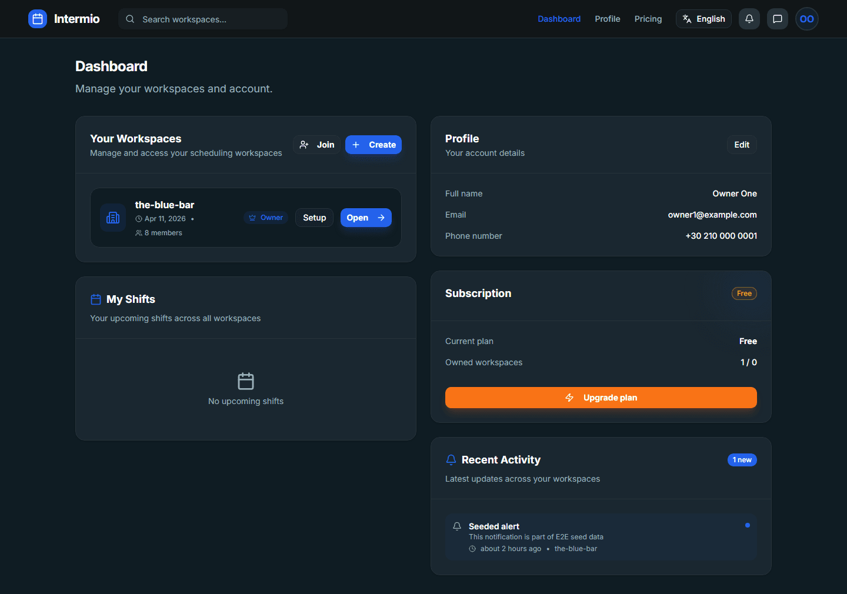This screenshot has height=594, width=847.
Task: Open the chat messages icon
Action: coord(778,19)
